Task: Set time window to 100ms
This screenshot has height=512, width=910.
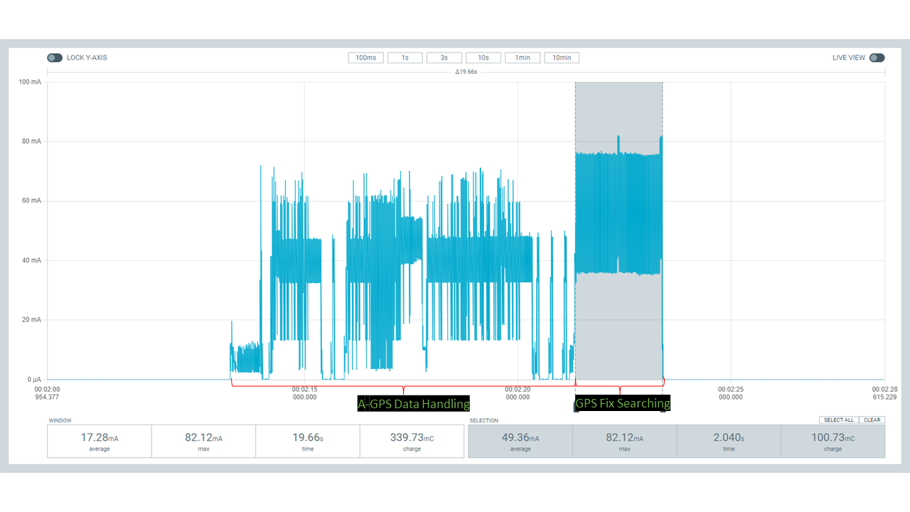Action: tap(366, 58)
